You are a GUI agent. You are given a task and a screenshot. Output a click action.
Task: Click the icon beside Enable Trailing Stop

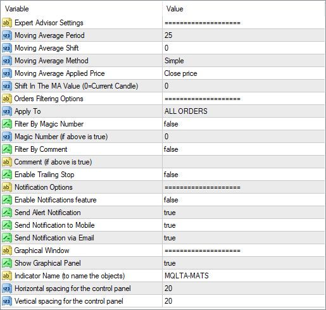[6, 175]
